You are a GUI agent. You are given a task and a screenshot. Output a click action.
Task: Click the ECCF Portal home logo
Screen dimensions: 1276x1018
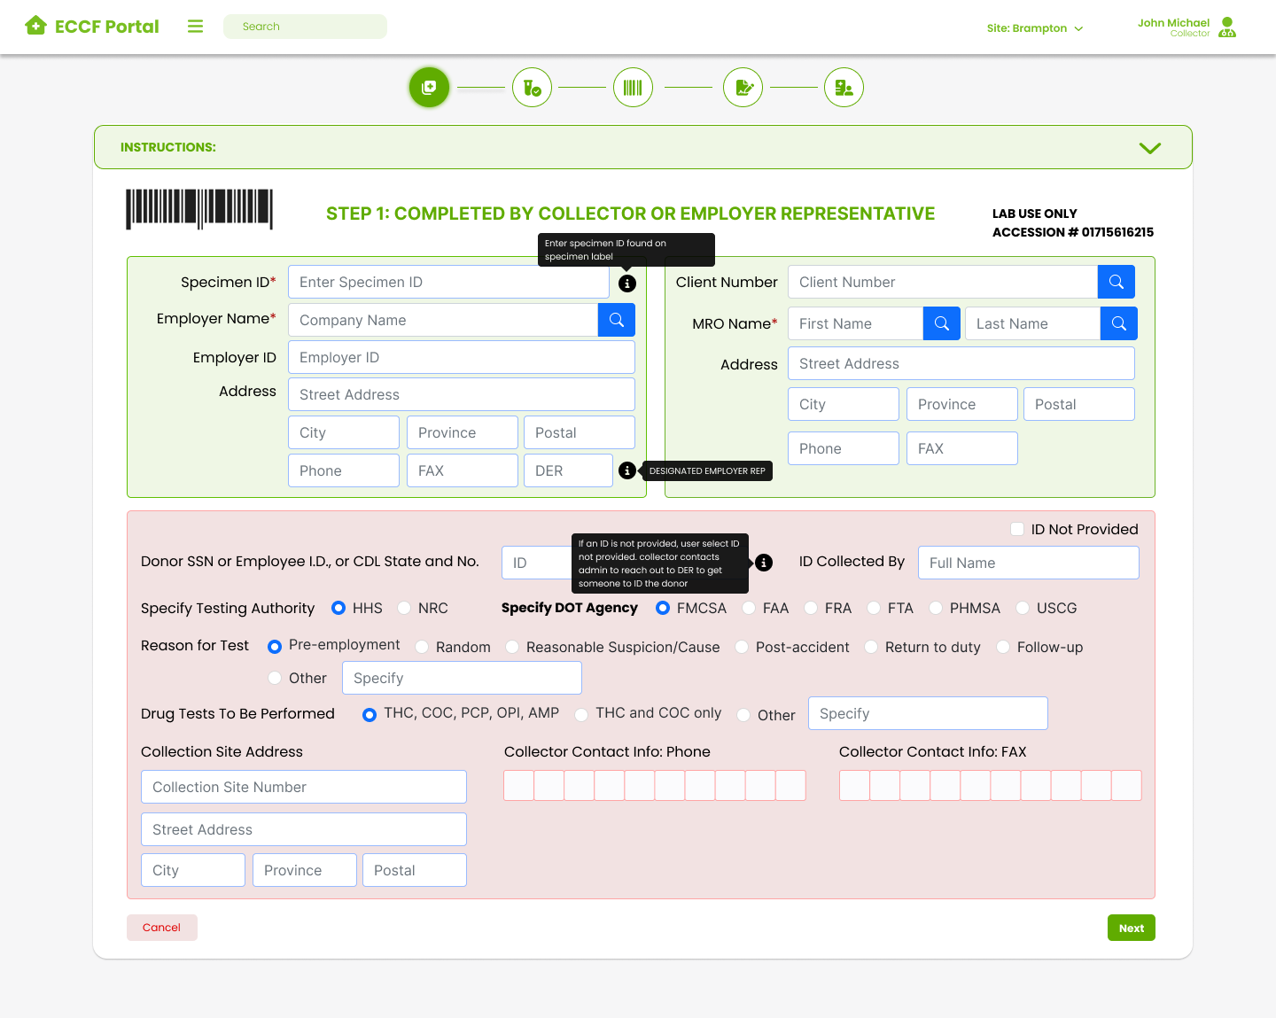coord(92,27)
